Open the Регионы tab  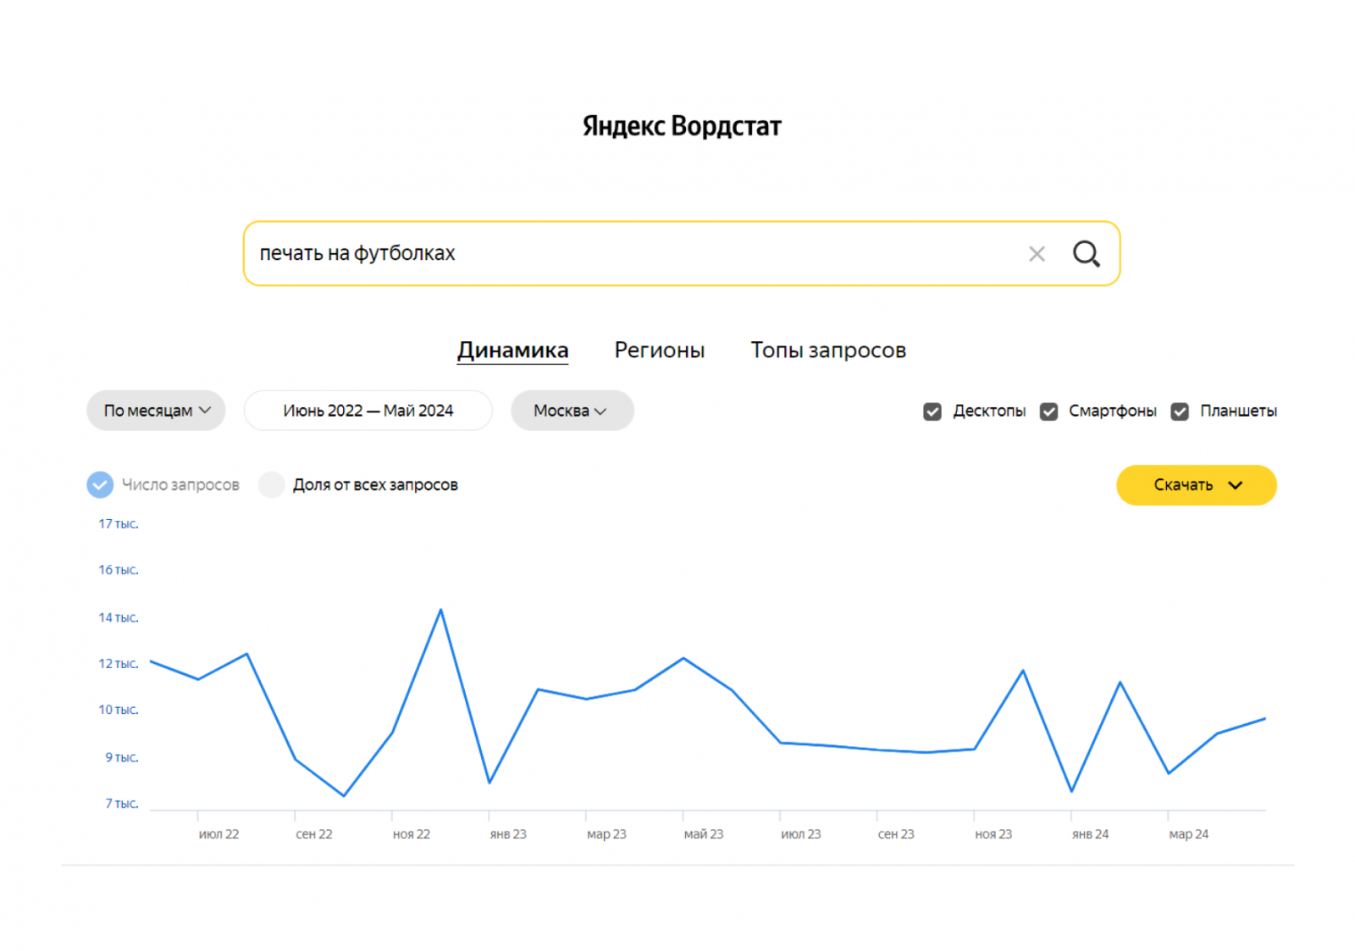pos(660,351)
